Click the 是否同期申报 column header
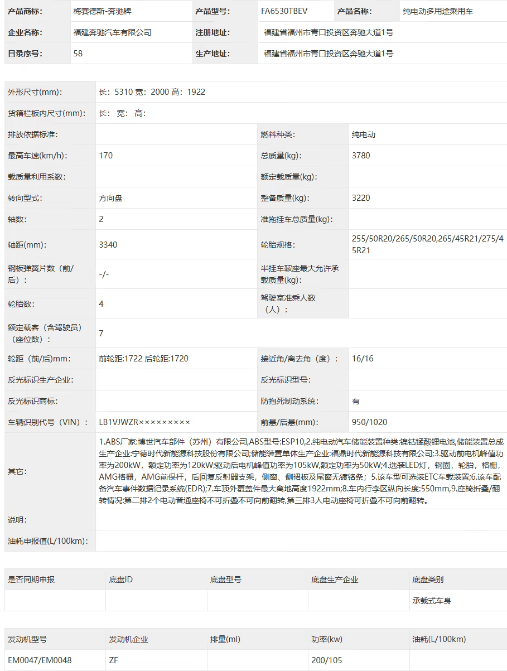The width and height of the screenshot is (507, 671). point(31,580)
